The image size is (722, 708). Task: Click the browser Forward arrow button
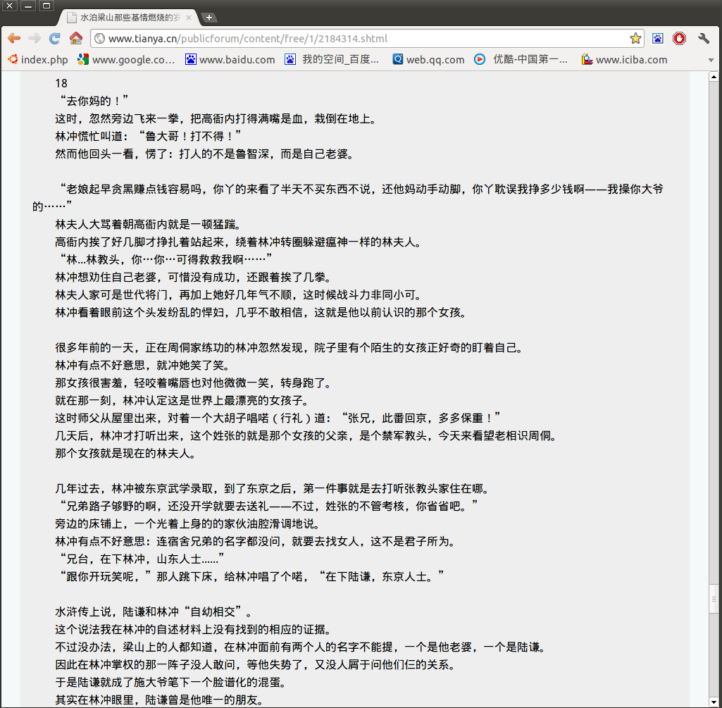click(x=34, y=38)
